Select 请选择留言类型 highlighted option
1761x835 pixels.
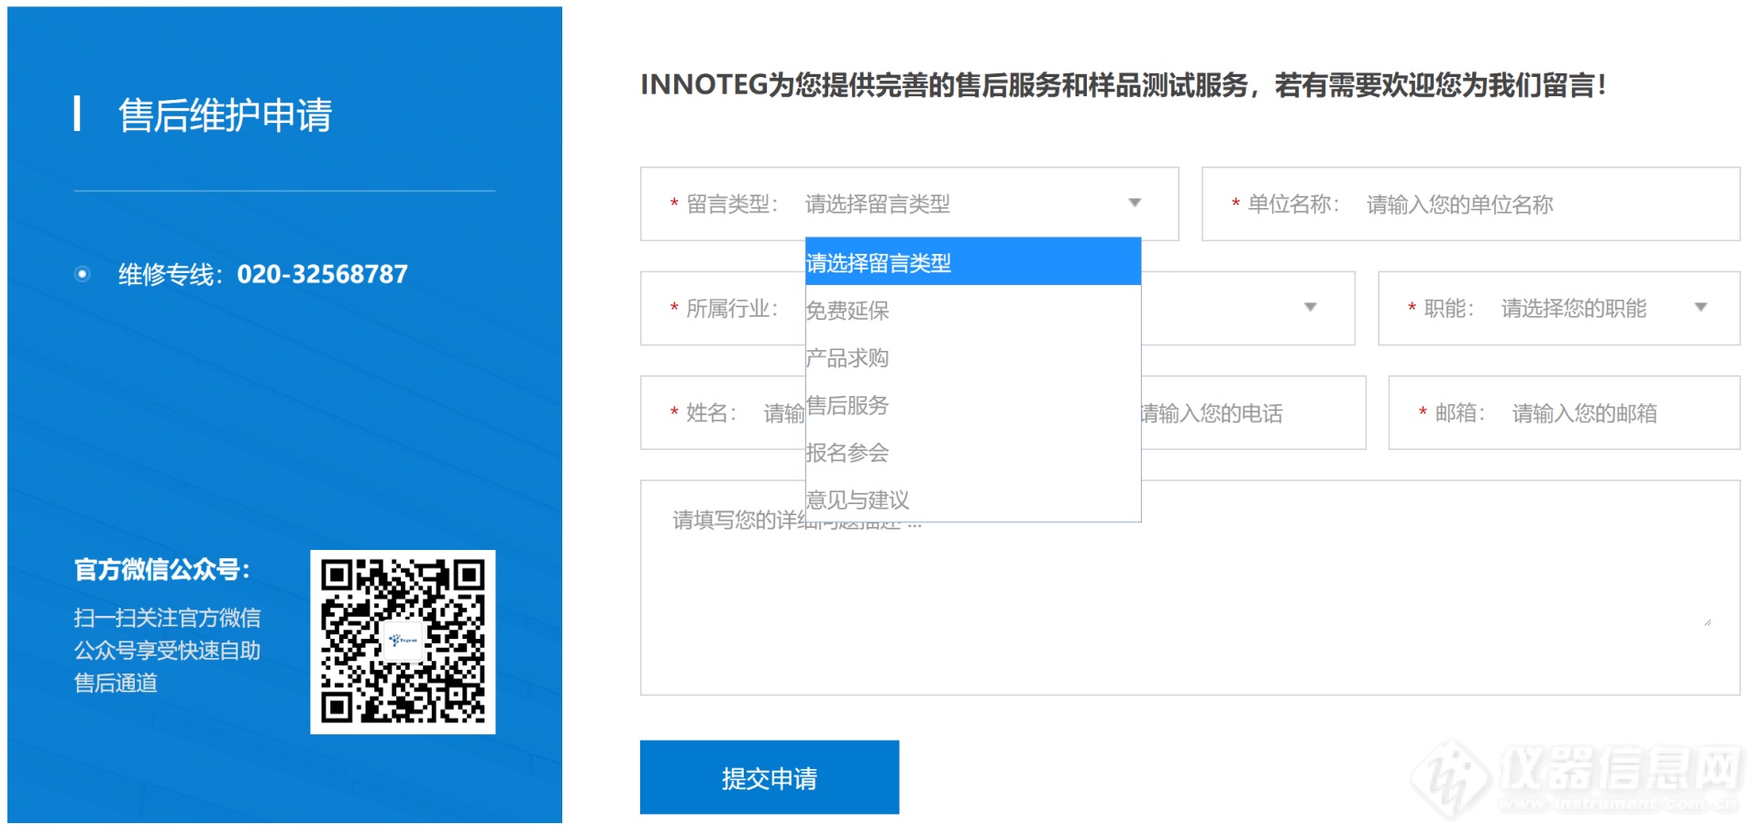(973, 262)
